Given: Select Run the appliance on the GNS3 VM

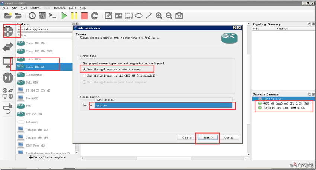Looking at the screenshot, I should pos(119,76).
